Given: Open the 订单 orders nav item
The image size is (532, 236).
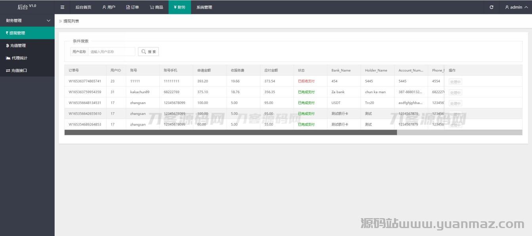Looking at the screenshot, I should [132, 7].
